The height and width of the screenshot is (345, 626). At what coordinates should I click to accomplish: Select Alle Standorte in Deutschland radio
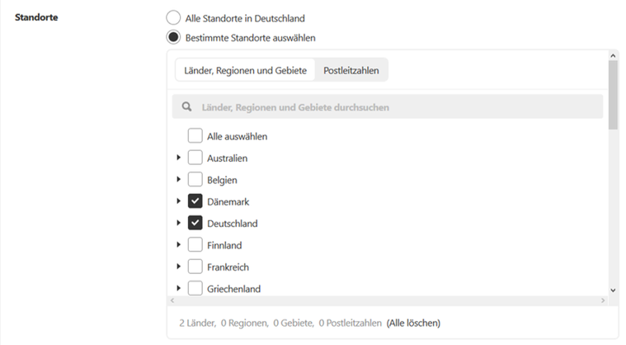pos(173,18)
